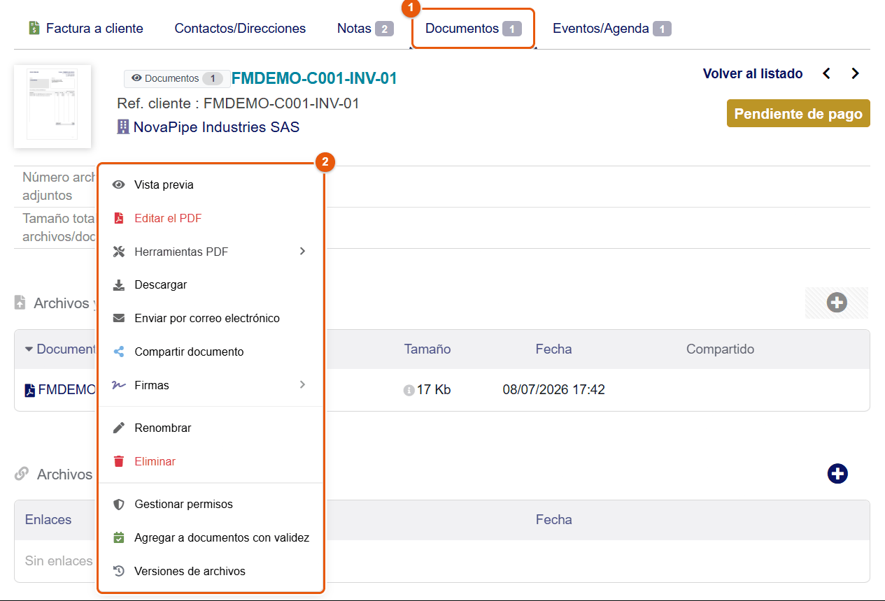Click the red PDF icon for Editar el PDF
Screen dimensions: 885x601
(x=119, y=218)
